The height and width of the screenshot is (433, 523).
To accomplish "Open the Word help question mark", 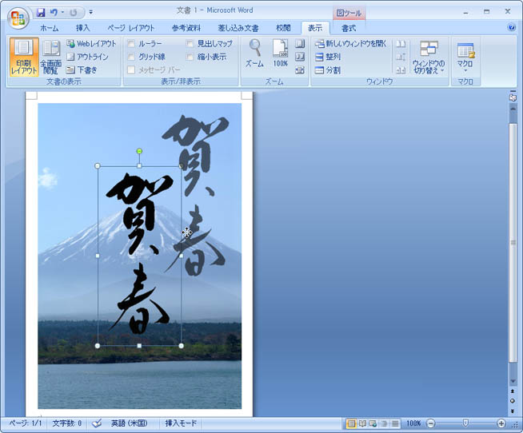I will pyautogui.click(x=512, y=27).
